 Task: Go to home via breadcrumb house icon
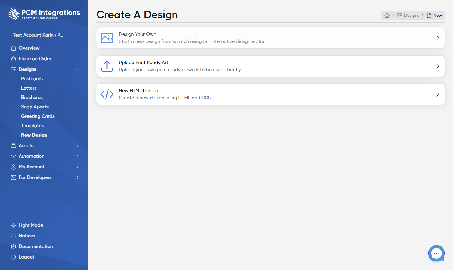[387, 15]
